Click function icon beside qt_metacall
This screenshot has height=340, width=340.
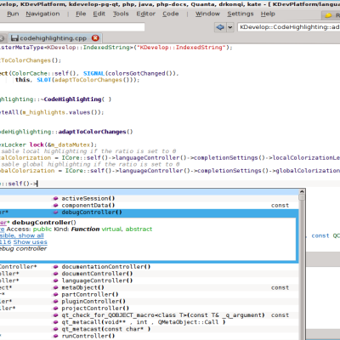click(55, 322)
